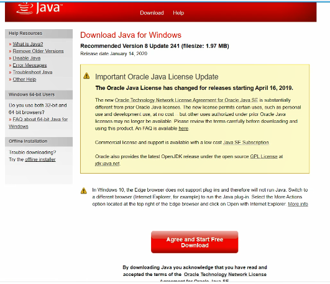Click Agree and Start Free Download button
330x284 pixels.
pyautogui.click(x=195, y=242)
